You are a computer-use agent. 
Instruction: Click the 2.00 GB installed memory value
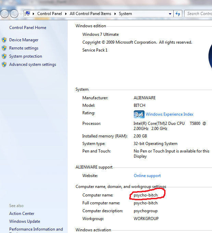coord(140,136)
